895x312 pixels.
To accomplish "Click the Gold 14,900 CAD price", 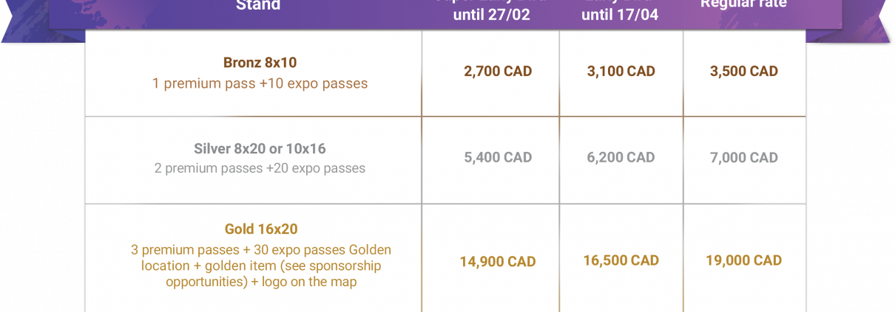I will (x=498, y=262).
